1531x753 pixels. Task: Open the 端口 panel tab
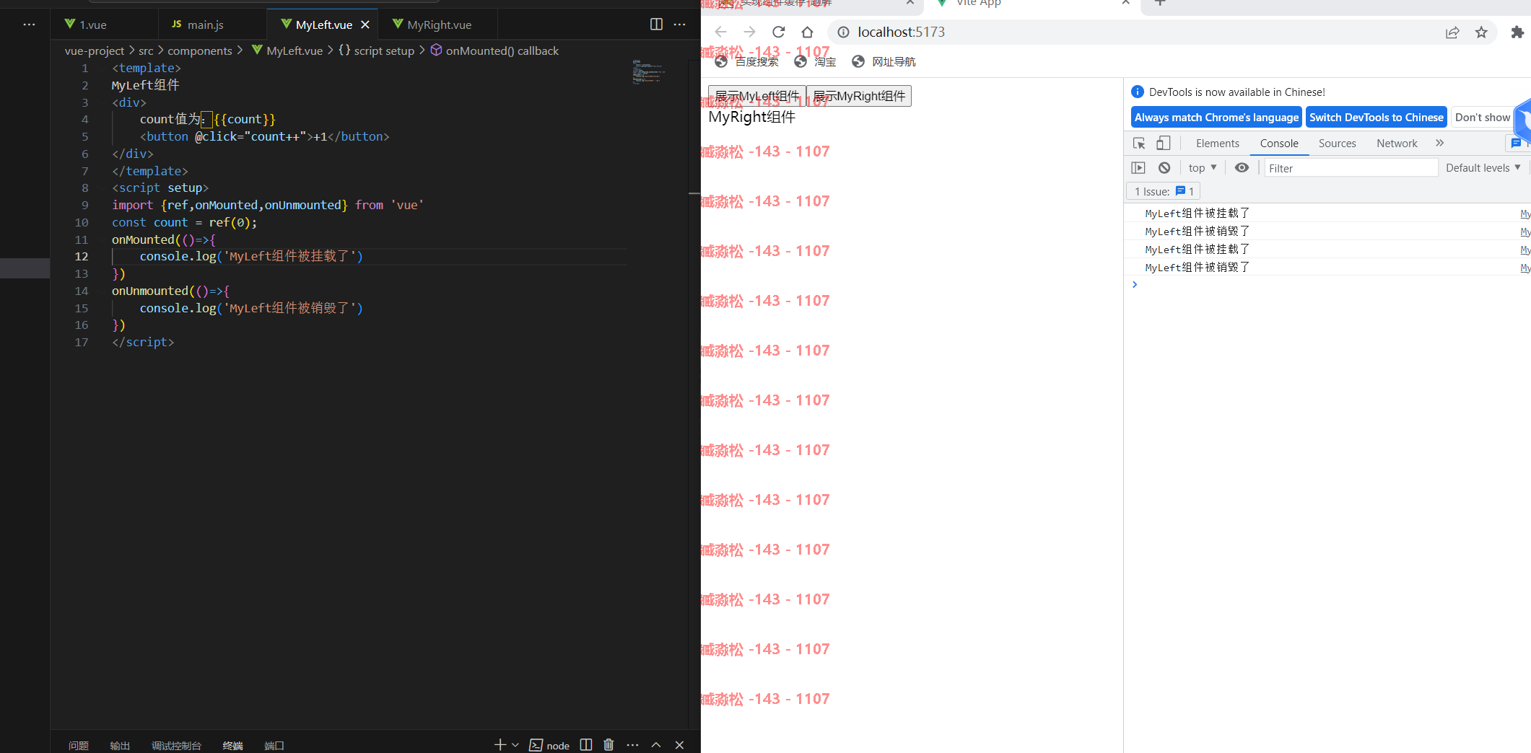pos(274,745)
